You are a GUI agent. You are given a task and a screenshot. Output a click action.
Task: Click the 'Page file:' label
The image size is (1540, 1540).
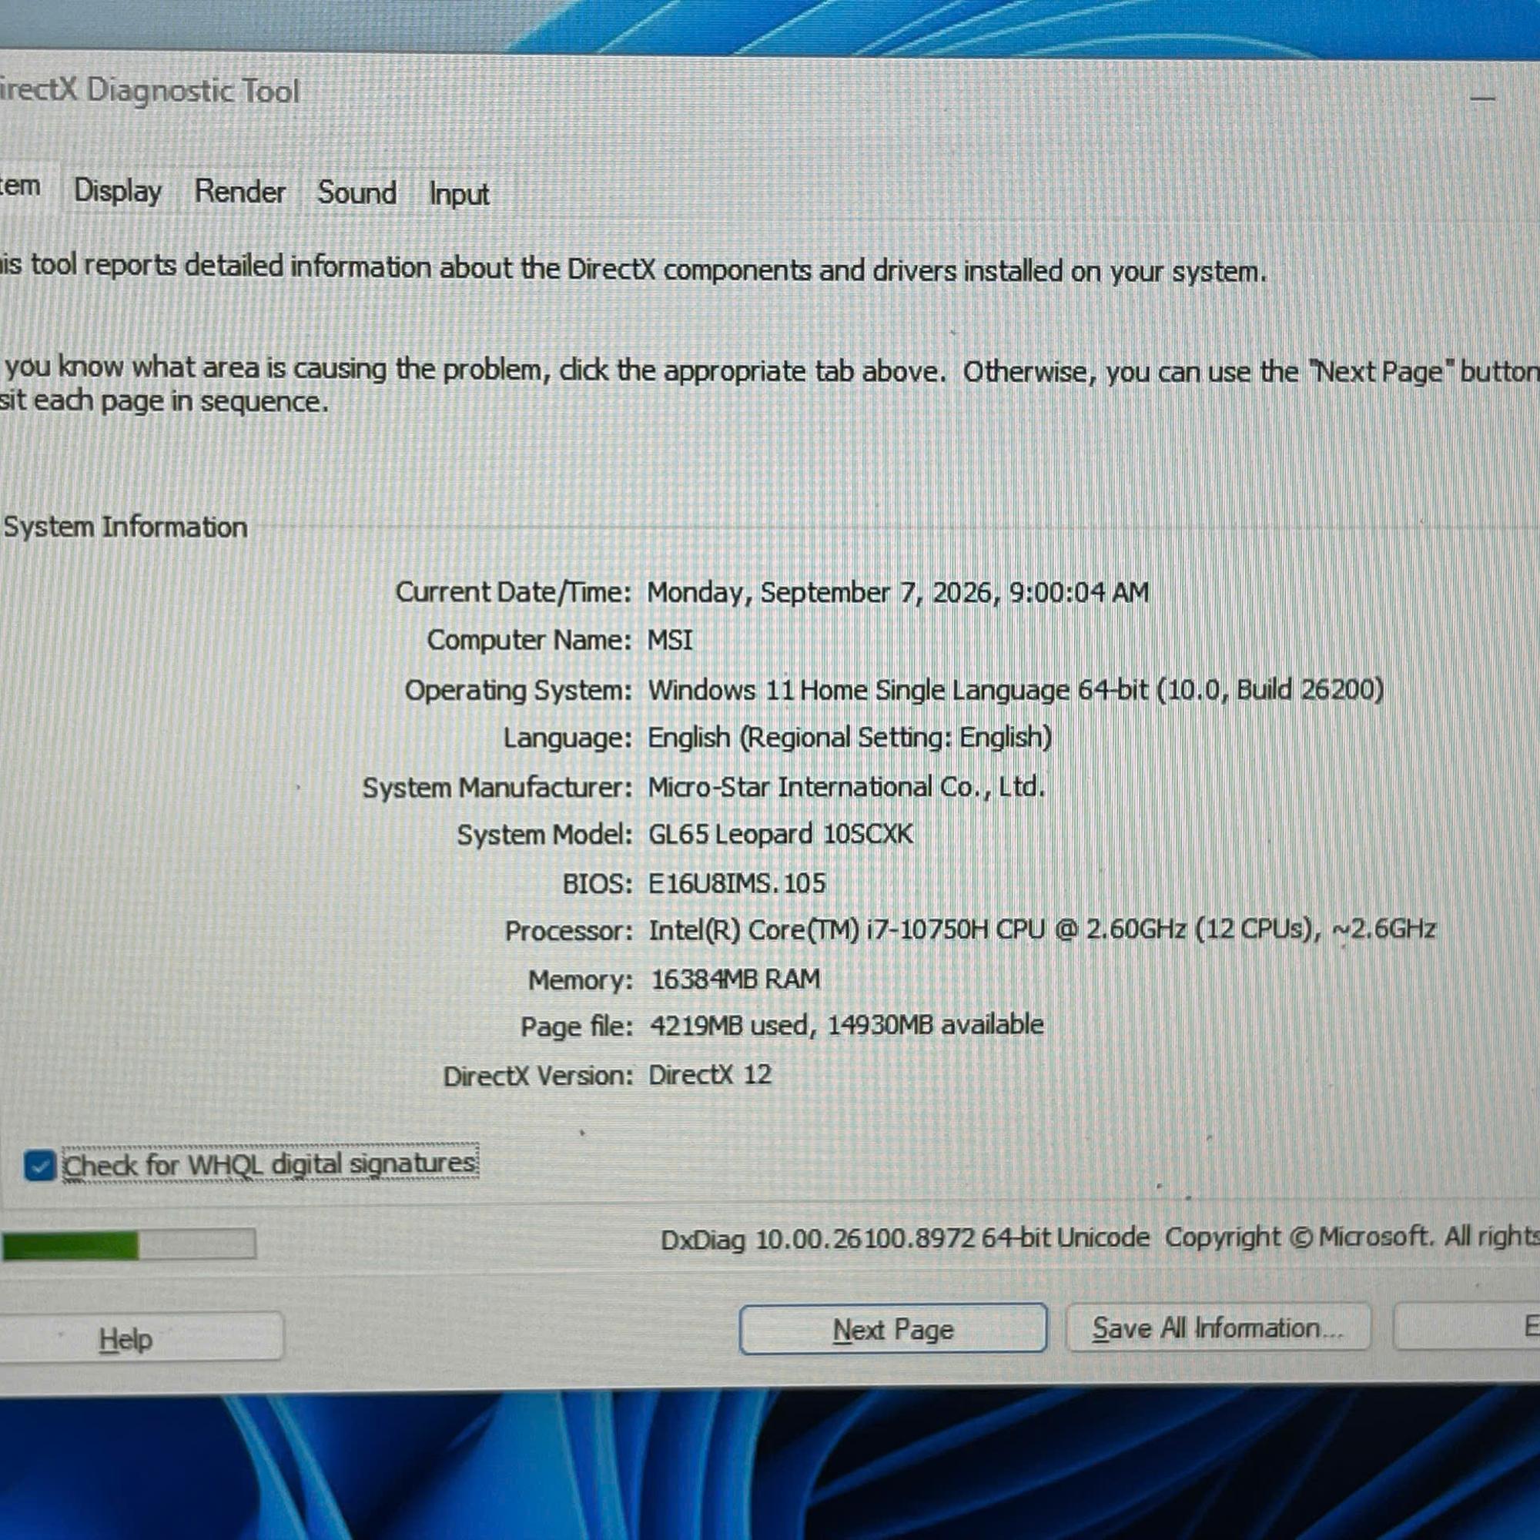pyautogui.click(x=576, y=1026)
